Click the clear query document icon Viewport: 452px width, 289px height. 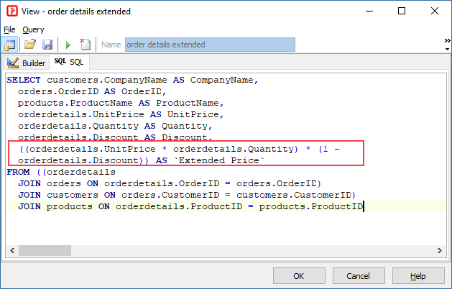click(x=86, y=45)
